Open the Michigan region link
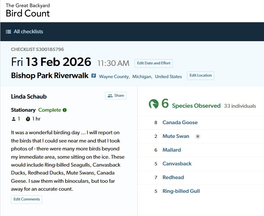 142,77
